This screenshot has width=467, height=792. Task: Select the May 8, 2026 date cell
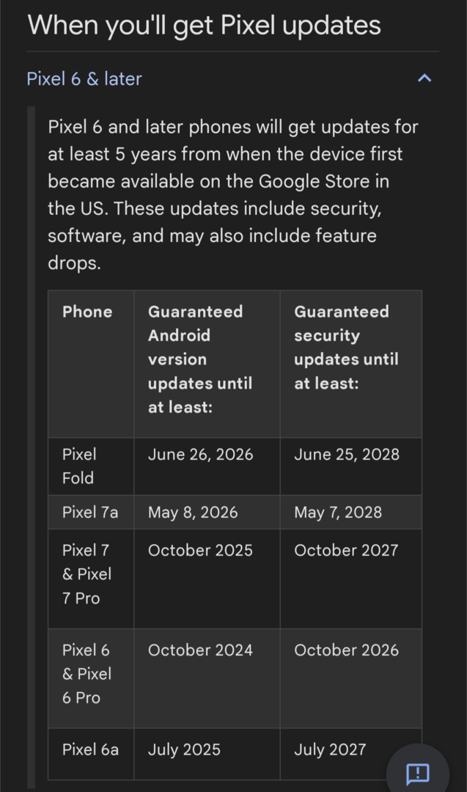[x=193, y=512]
